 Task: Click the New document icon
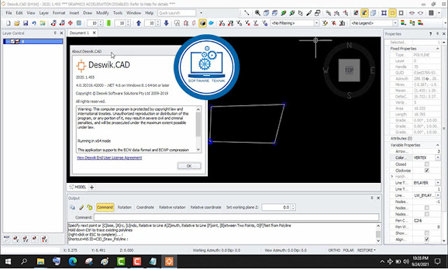8,23
